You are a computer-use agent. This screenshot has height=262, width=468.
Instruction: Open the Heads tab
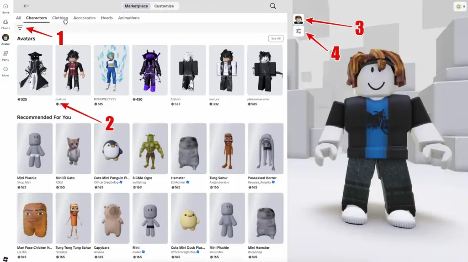(x=107, y=18)
